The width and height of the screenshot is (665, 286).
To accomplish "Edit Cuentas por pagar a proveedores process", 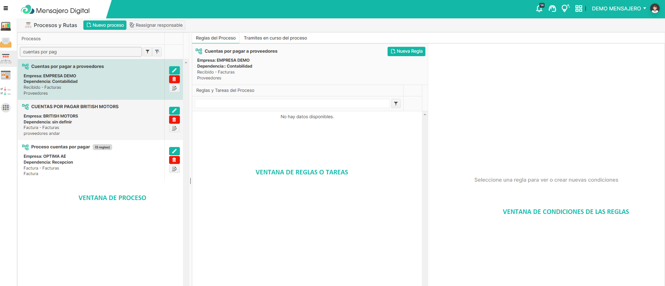I will coord(174,70).
